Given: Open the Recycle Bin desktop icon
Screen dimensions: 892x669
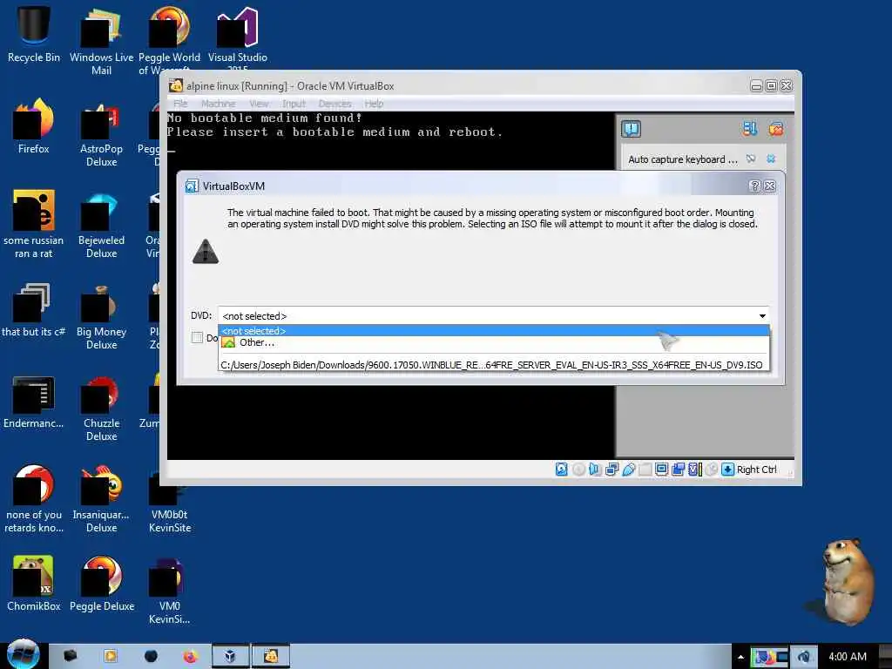Looking at the screenshot, I should point(34,34).
